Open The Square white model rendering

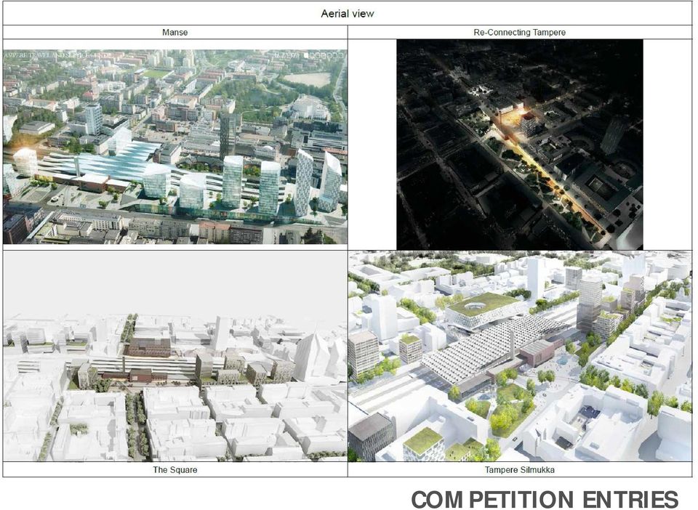[175, 356]
